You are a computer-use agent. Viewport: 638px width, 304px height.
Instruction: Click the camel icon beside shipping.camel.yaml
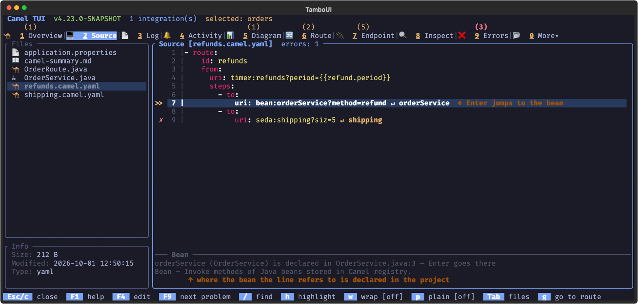[x=16, y=95]
